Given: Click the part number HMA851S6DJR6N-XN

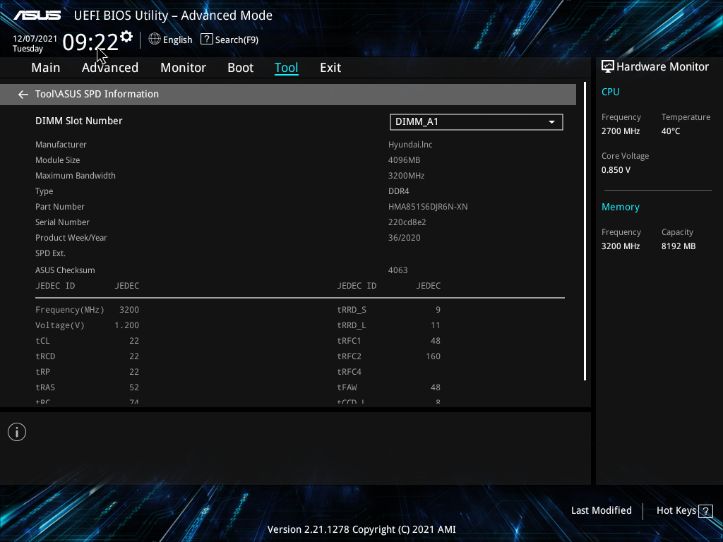Looking at the screenshot, I should (x=428, y=207).
